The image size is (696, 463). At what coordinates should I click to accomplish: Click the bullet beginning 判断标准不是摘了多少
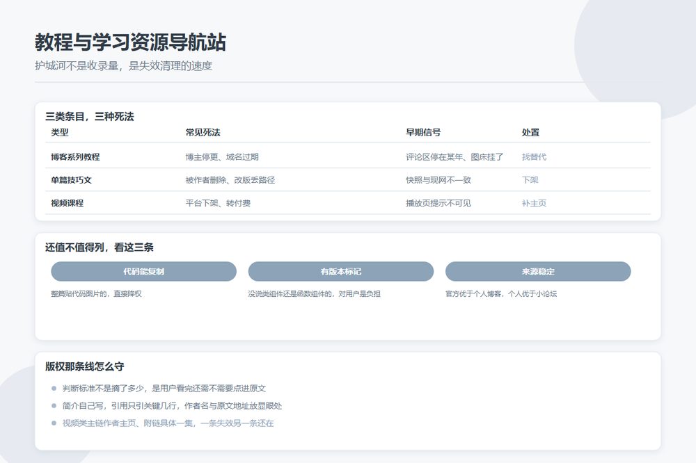(x=164, y=389)
